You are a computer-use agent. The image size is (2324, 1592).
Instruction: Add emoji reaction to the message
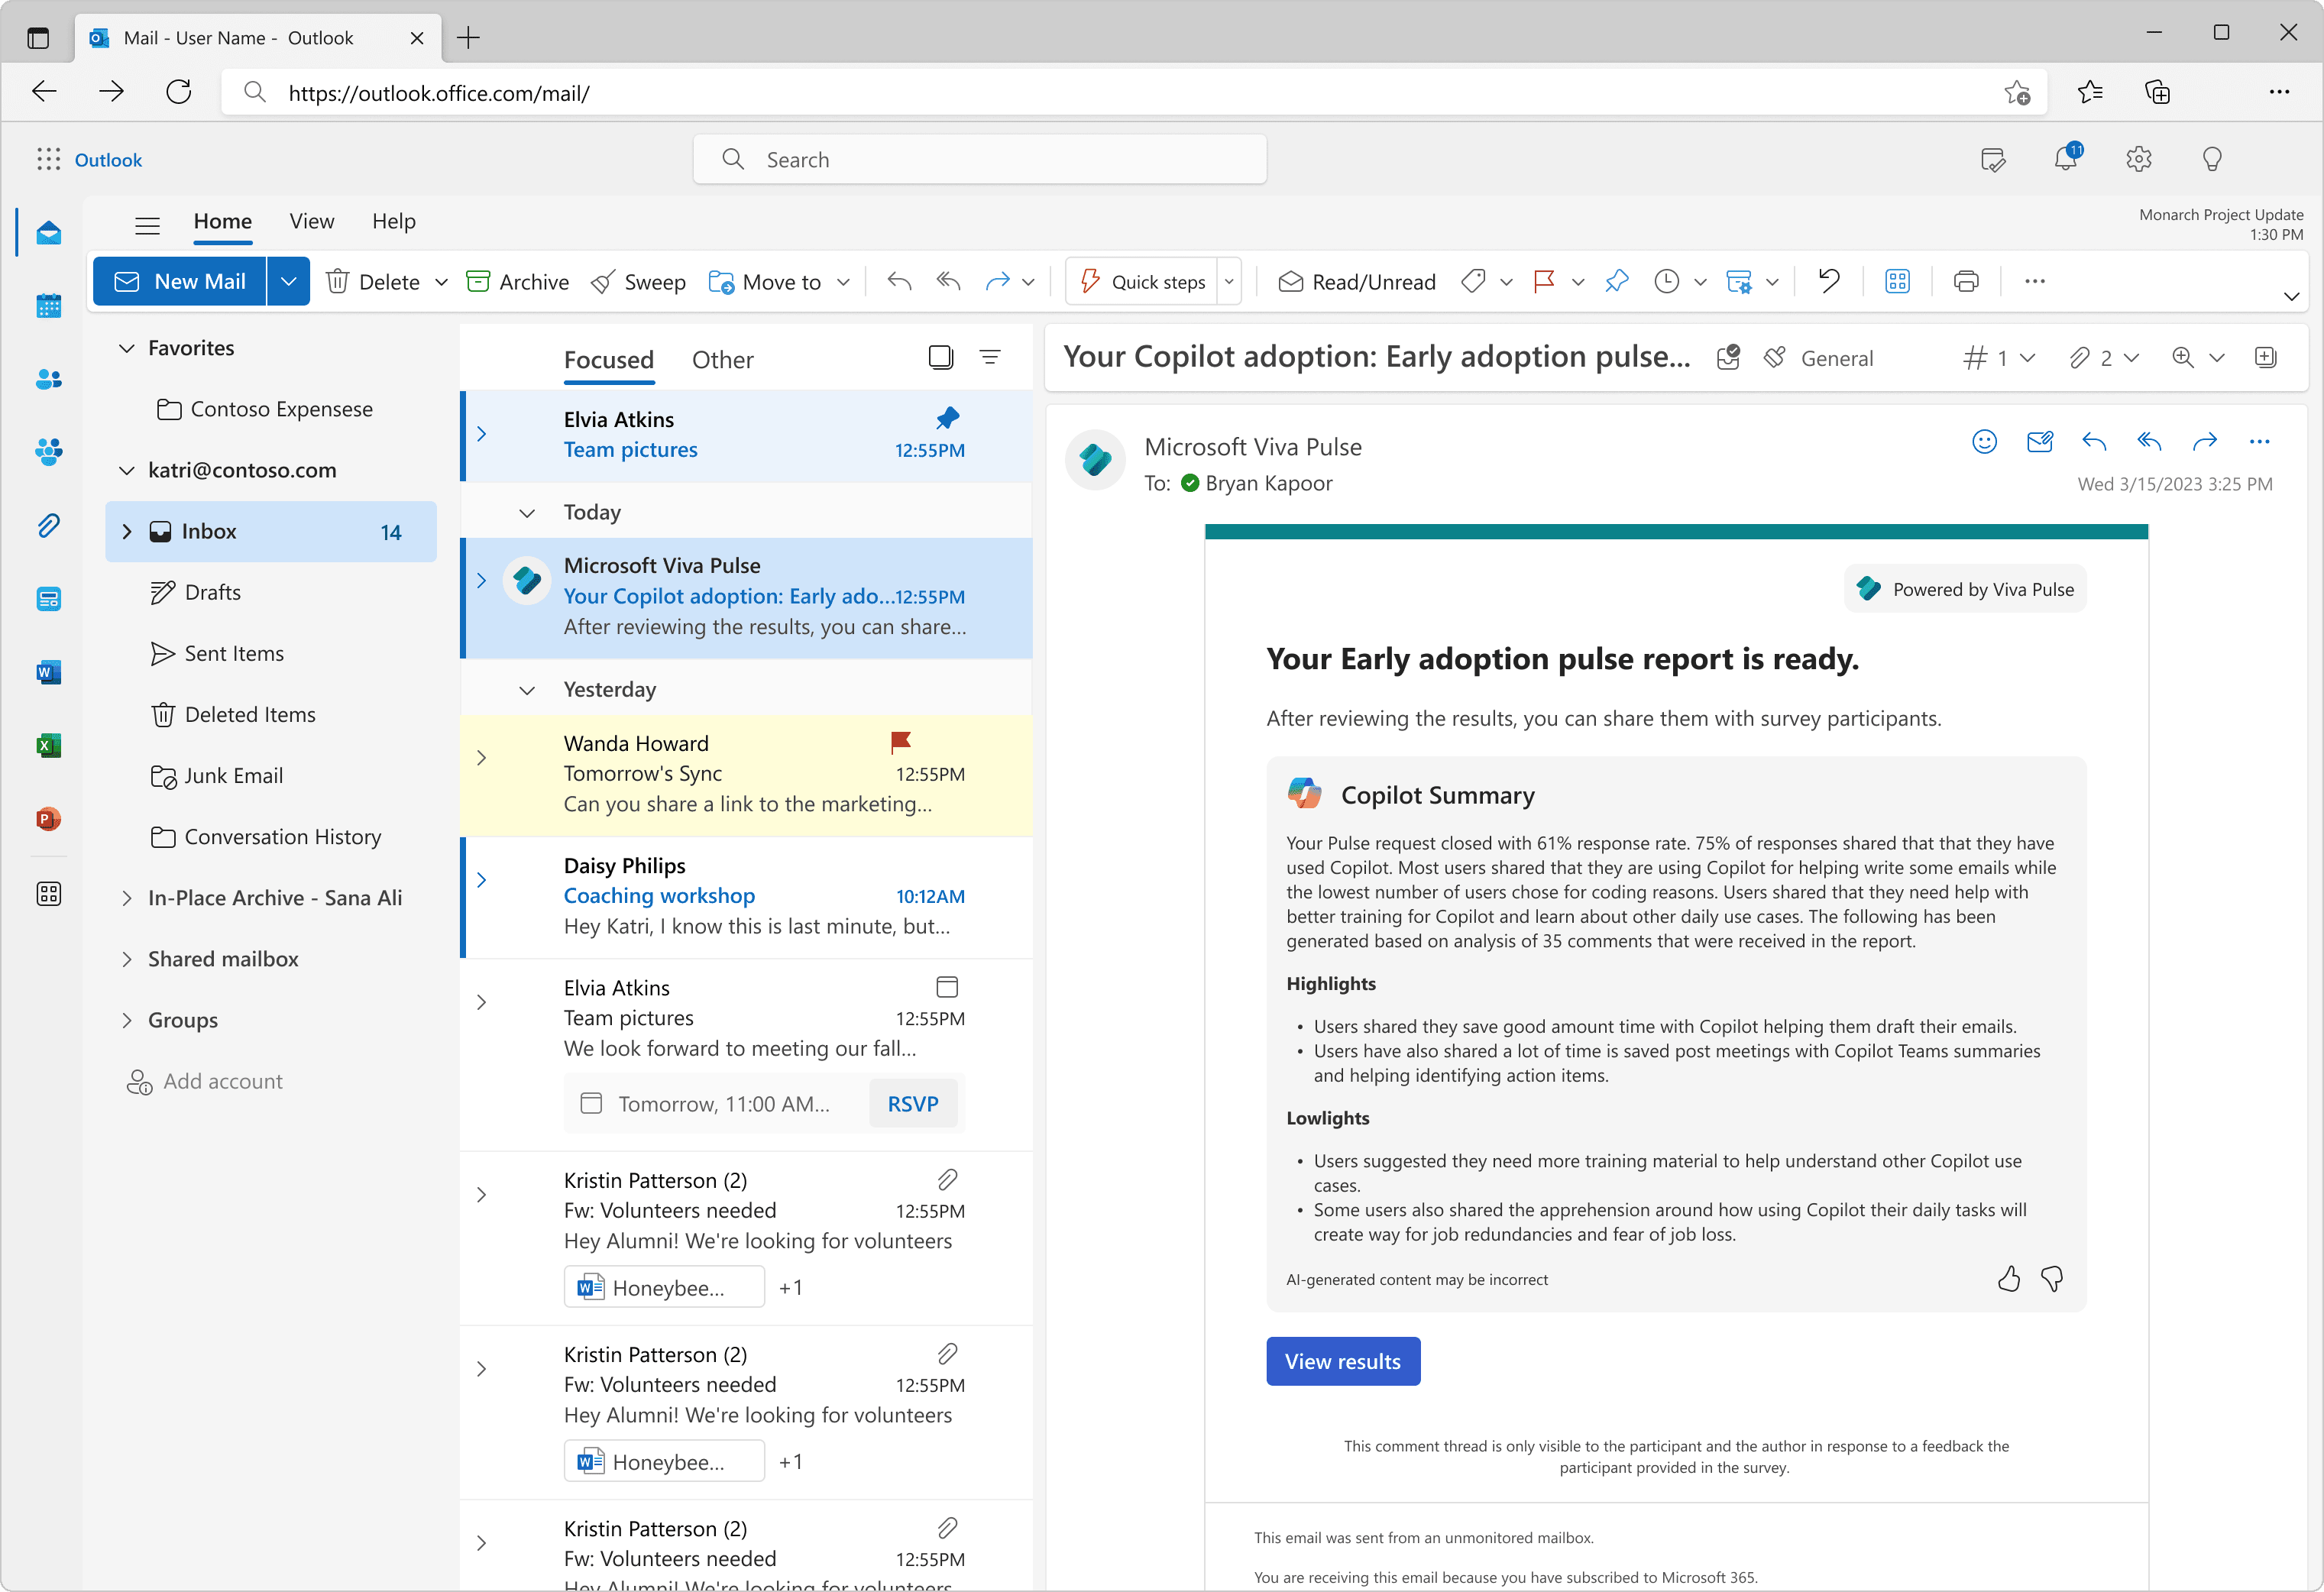tap(1984, 442)
